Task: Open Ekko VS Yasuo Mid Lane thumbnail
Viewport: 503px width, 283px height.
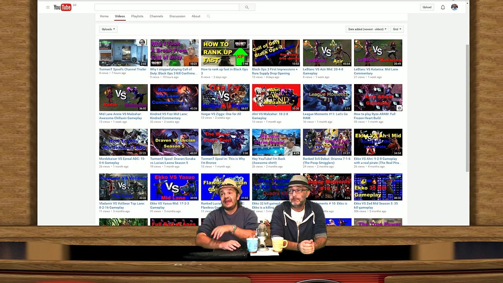Action: (x=174, y=187)
